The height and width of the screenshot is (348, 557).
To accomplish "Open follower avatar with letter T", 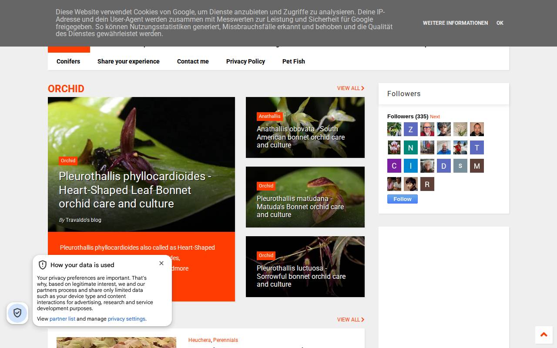I will click(477, 147).
